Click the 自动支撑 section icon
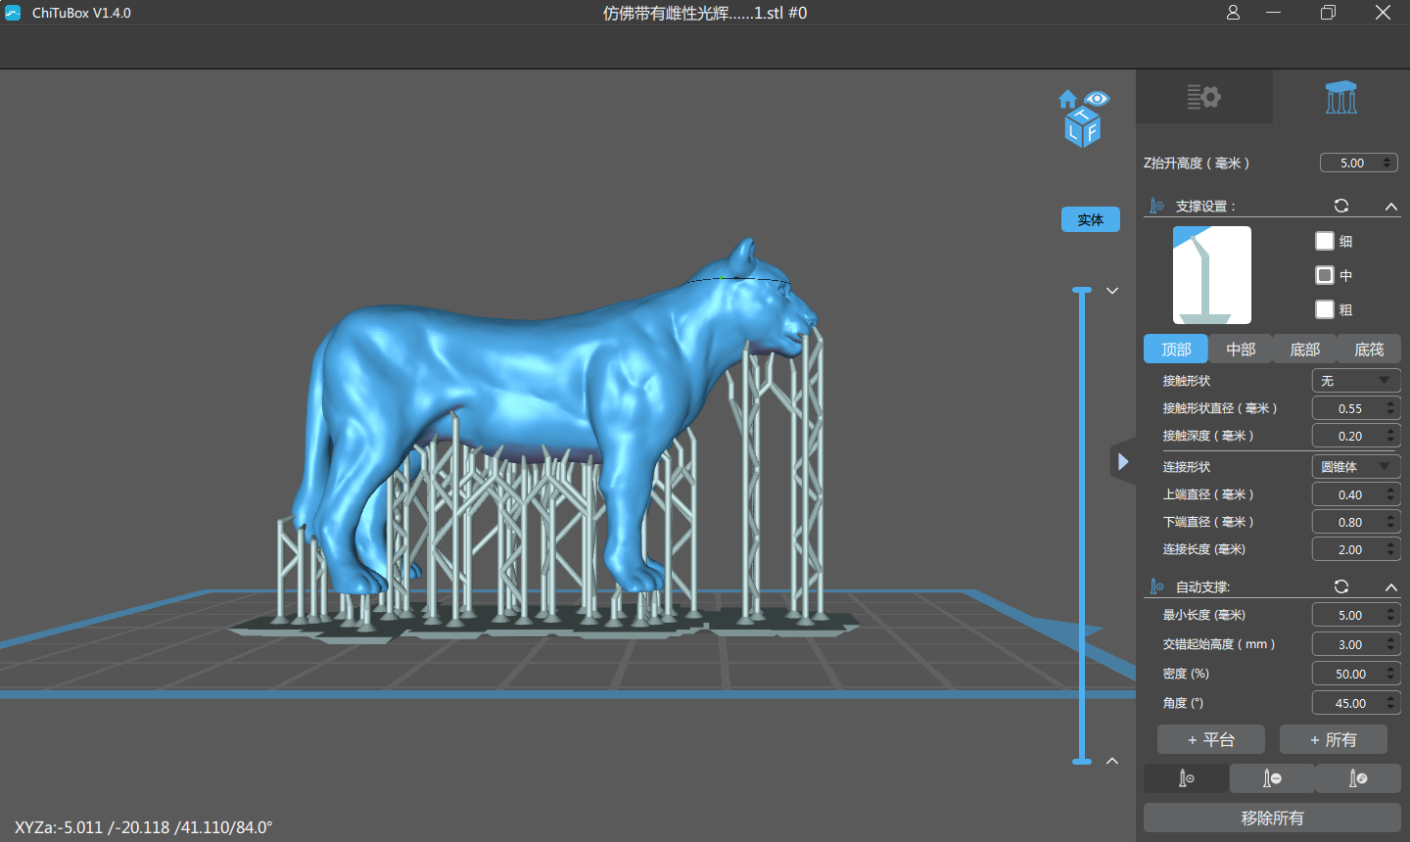The width and height of the screenshot is (1410, 842). (1156, 586)
